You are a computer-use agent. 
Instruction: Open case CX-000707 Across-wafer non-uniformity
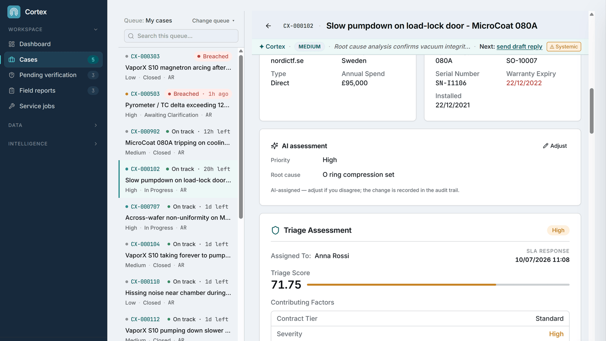(x=178, y=216)
